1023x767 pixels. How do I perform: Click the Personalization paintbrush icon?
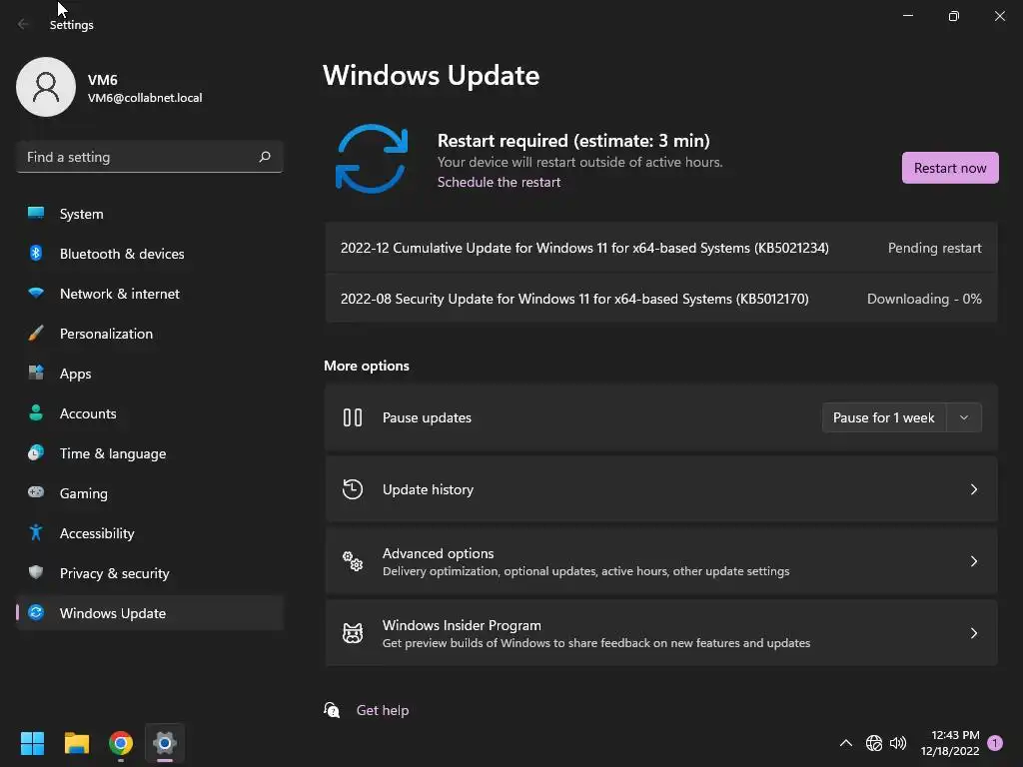pyautogui.click(x=36, y=334)
